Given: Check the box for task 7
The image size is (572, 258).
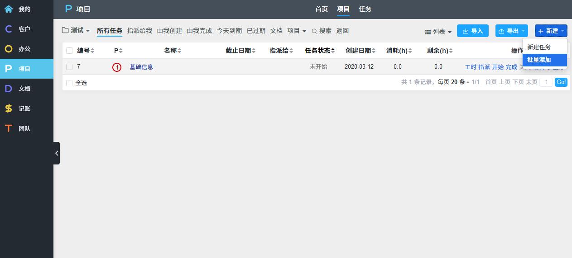Looking at the screenshot, I should [69, 67].
